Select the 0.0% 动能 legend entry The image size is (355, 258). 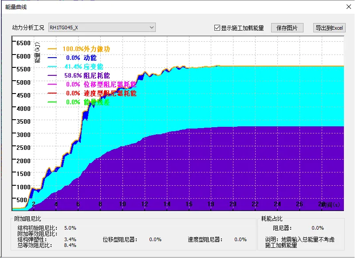click(81, 58)
